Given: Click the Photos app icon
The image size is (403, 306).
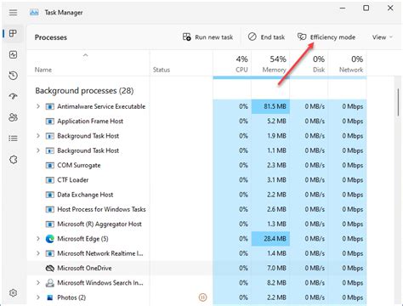Looking at the screenshot, I should (50, 297).
